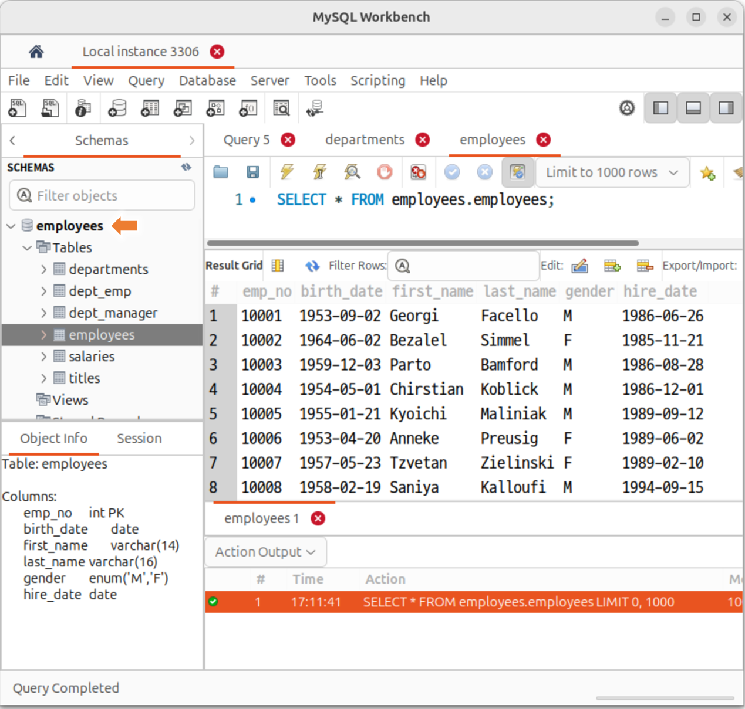The height and width of the screenshot is (709, 745).
Task: Commit transaction checkmark icon
Action: tap(452, 172)
